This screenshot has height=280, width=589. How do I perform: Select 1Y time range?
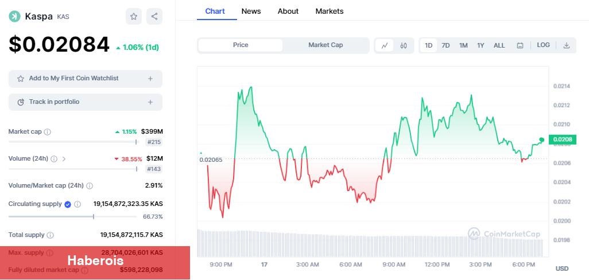[x=480, y=45]
